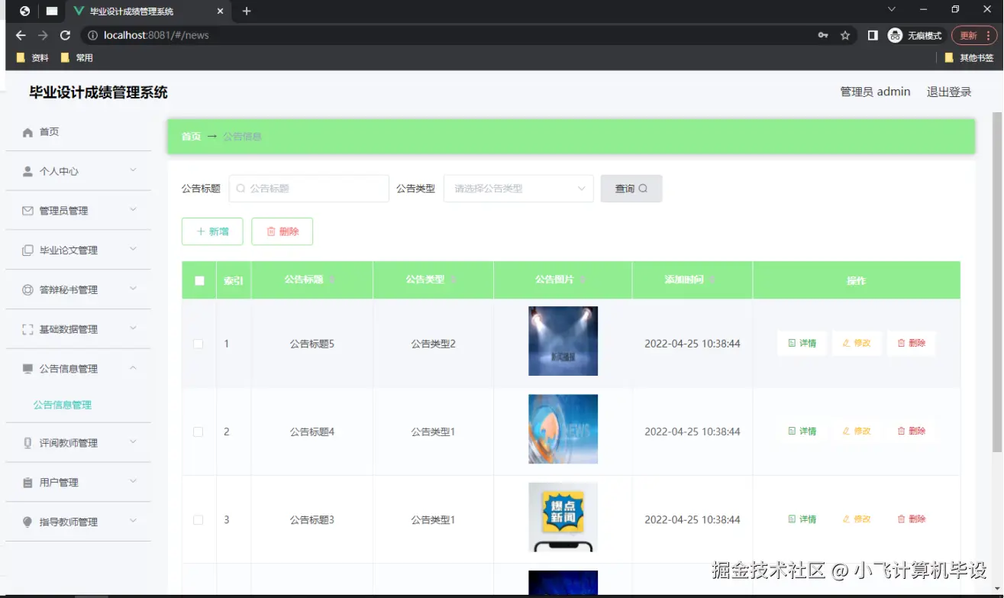Check the checkbox for 公告标题4 row

pos(199,431)
